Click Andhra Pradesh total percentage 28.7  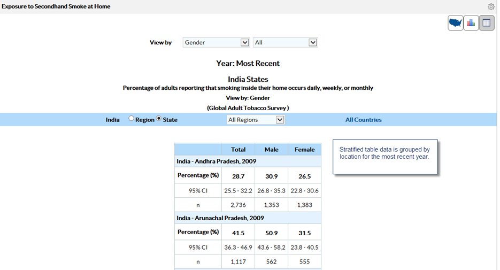[x=238, y=176]
